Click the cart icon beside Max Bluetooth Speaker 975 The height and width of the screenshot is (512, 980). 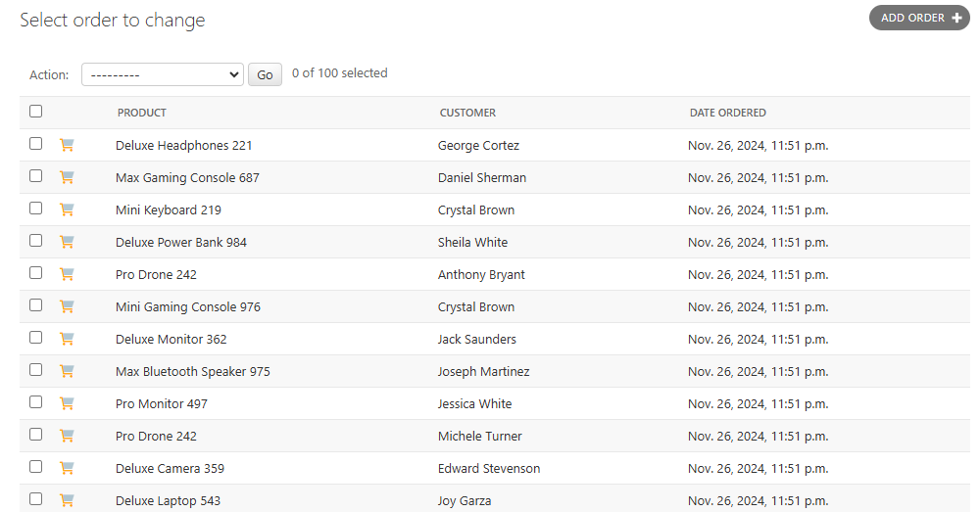tap(67, 371)
